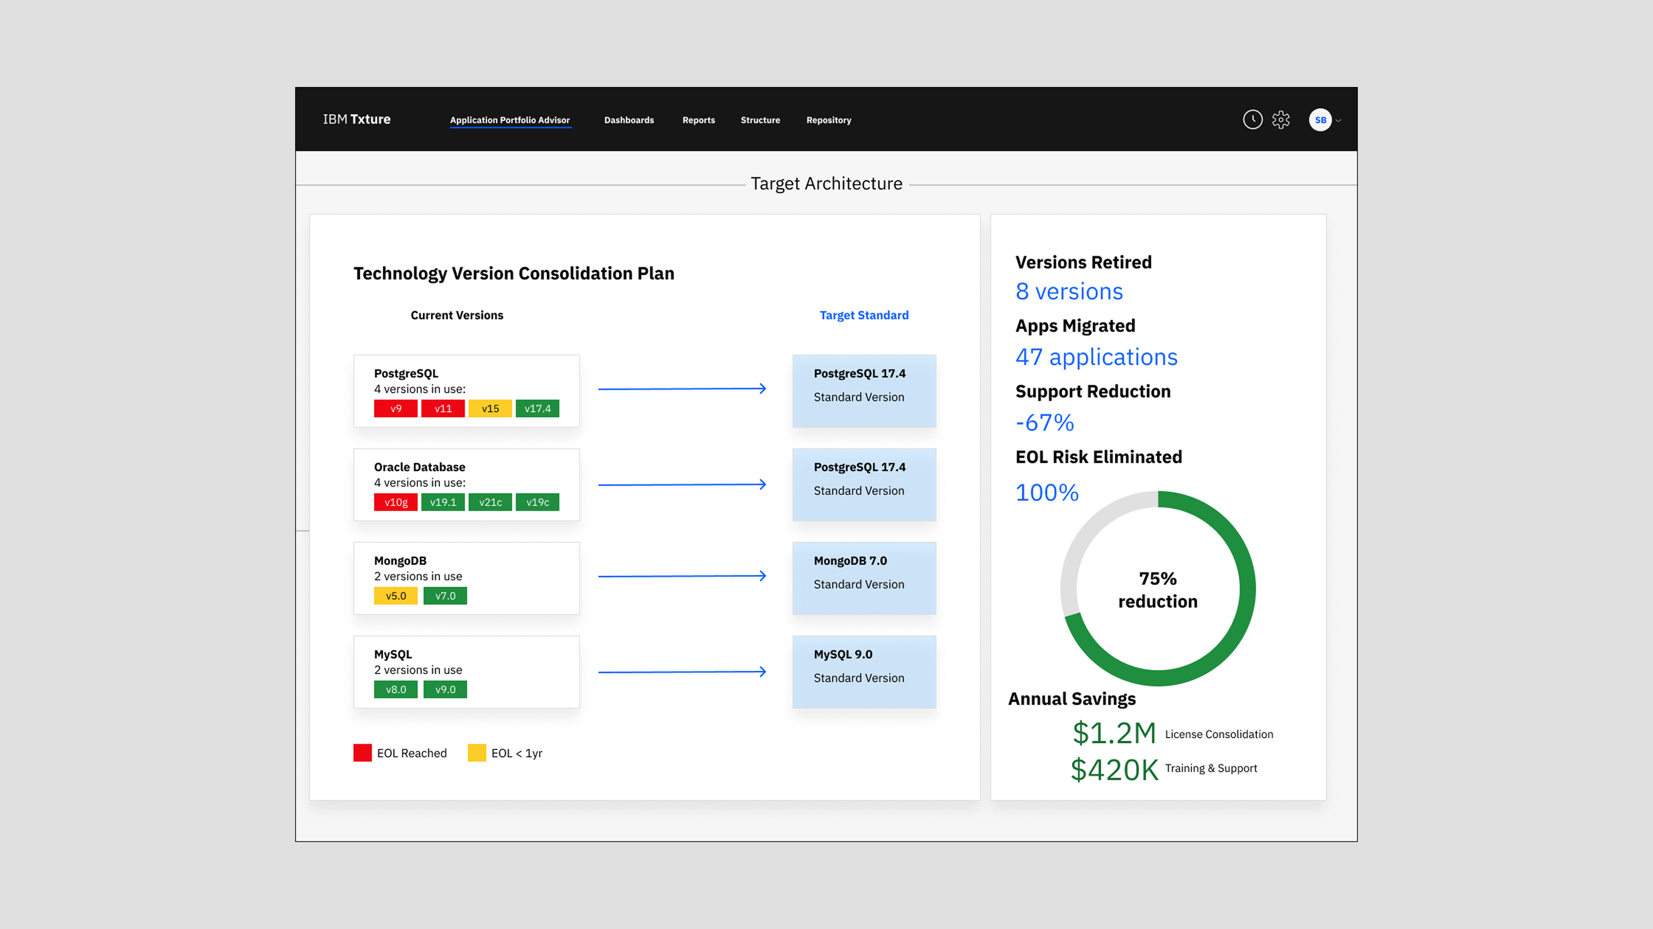Screen dimensions: 1653x929
Task: Click the Oracle v21c version tag
Action: pos(490,502)
